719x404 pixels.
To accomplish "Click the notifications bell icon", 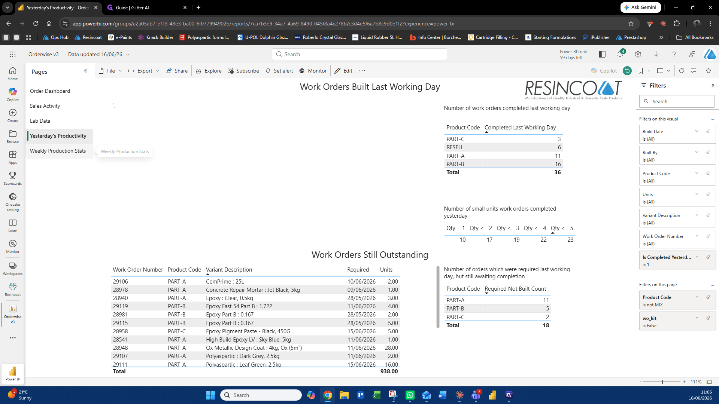I will pos(620,54).
